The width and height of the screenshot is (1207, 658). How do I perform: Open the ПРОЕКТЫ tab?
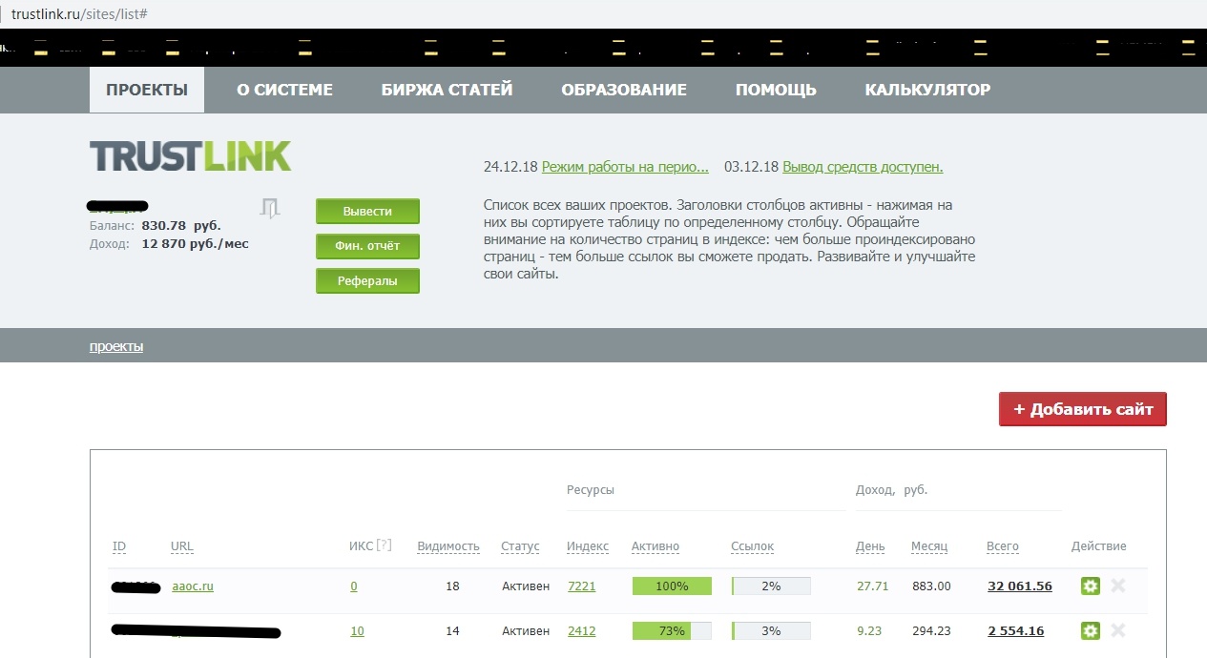pyautogui.click(x=147, y=90)
